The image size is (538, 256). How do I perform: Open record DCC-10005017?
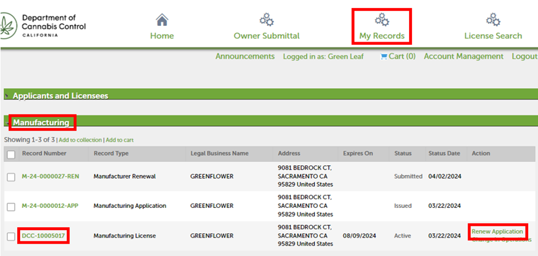click(x=43, y=236)
